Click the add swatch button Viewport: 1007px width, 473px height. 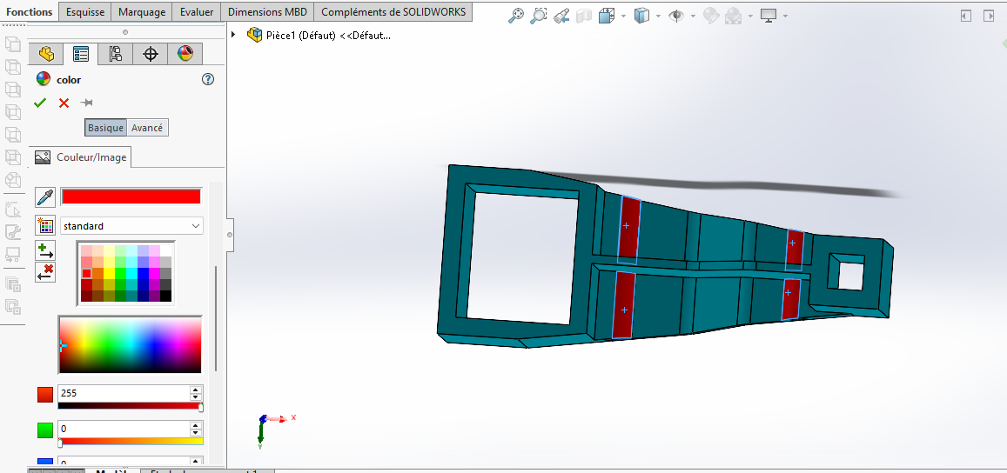[45, 251]
